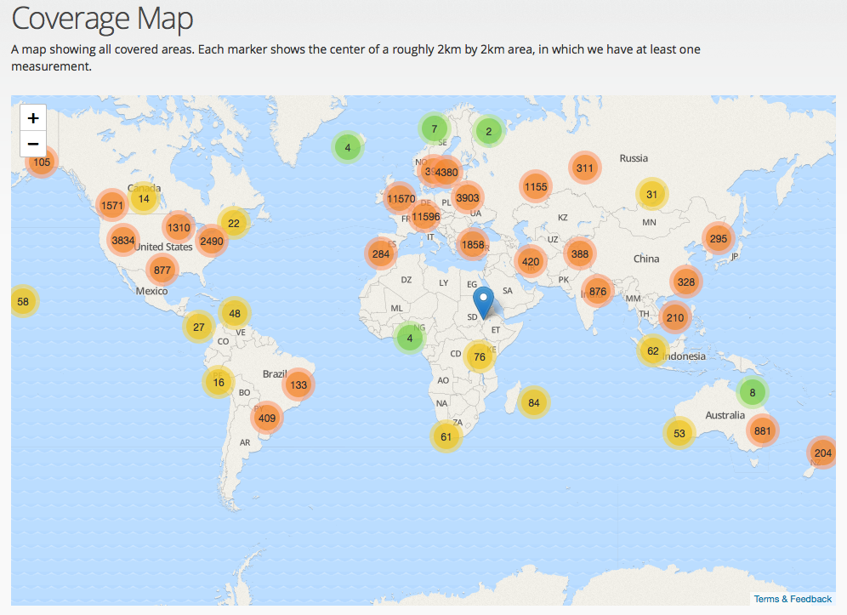Image resolution: width=847 pixels, height=615 pixels.
Task: Select the 3903 orange cluster marker
Action: coord(468,198)
